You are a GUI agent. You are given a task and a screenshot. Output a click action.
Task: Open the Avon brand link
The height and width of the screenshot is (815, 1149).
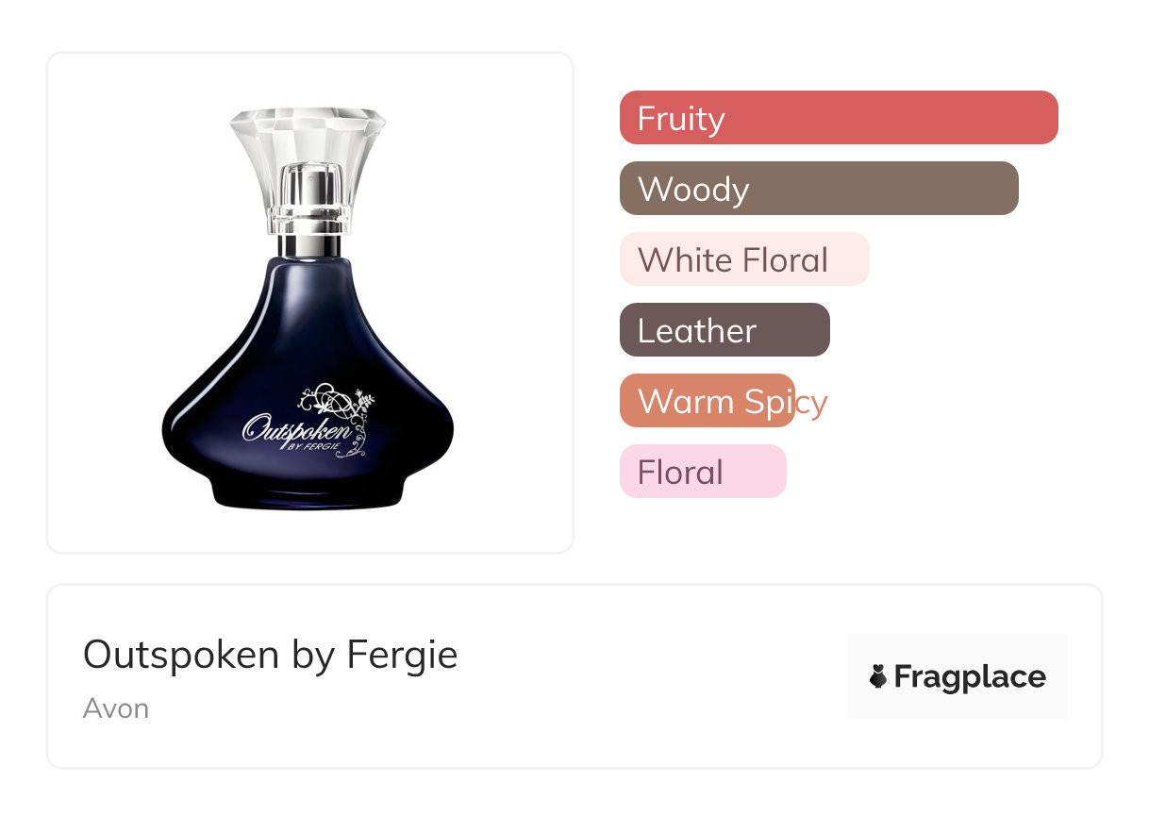(116, 708)
